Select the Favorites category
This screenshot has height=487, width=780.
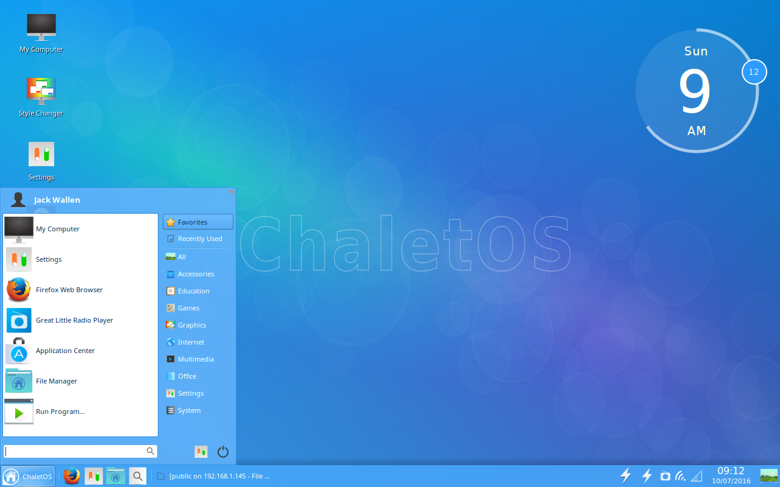[x=198, y=222]
